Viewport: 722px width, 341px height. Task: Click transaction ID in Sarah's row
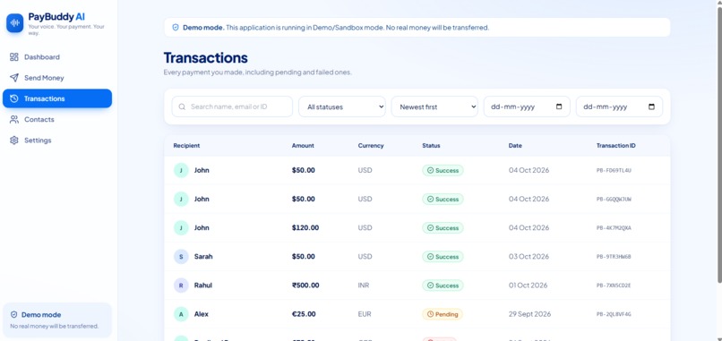pos(614,257)
